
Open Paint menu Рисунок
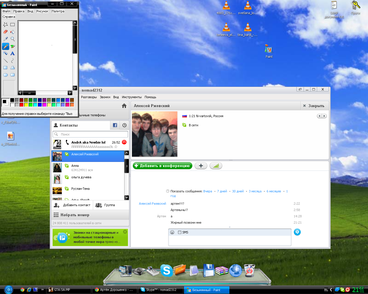point(42,11)
